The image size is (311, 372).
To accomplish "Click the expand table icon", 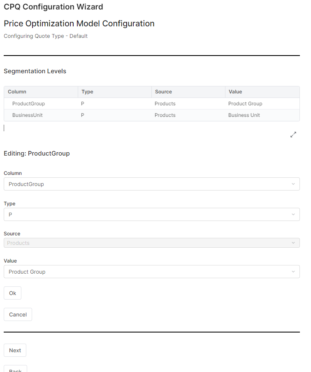I will (293, 135).
